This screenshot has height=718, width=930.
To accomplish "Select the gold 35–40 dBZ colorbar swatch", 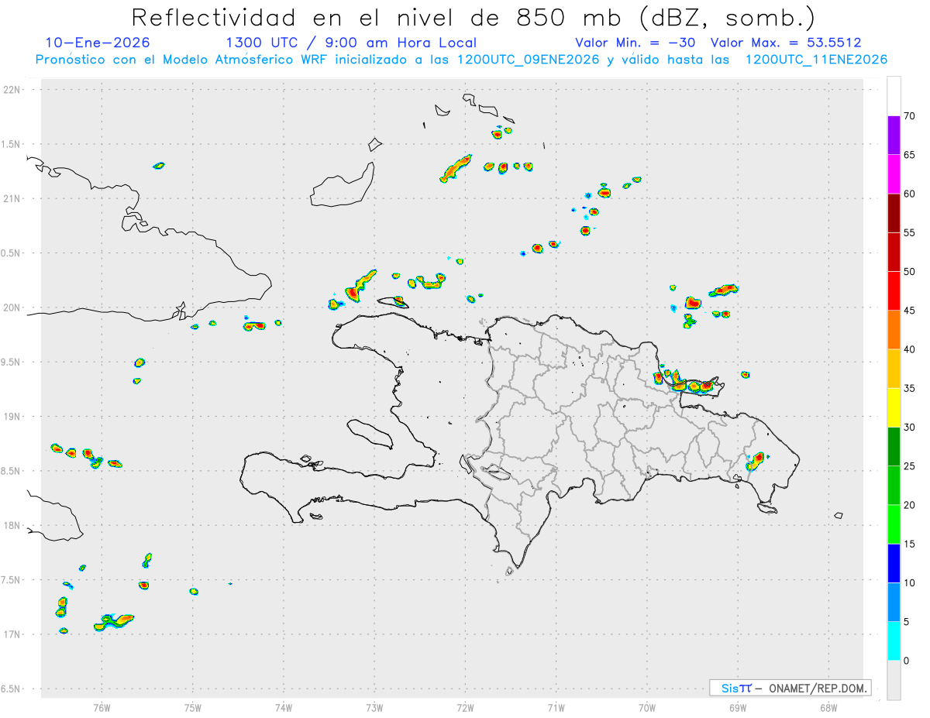I will [894, 369].
